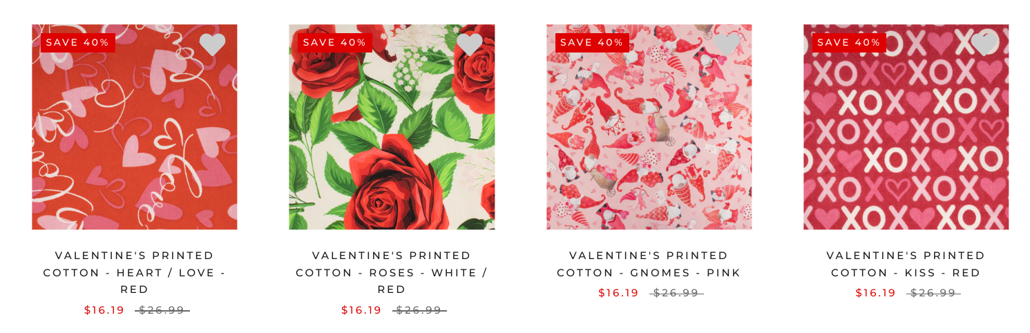Toggle wishlist heart on Kiss Red fabric
Viewport: 1030px width, 333px height.
pos(984,44)
